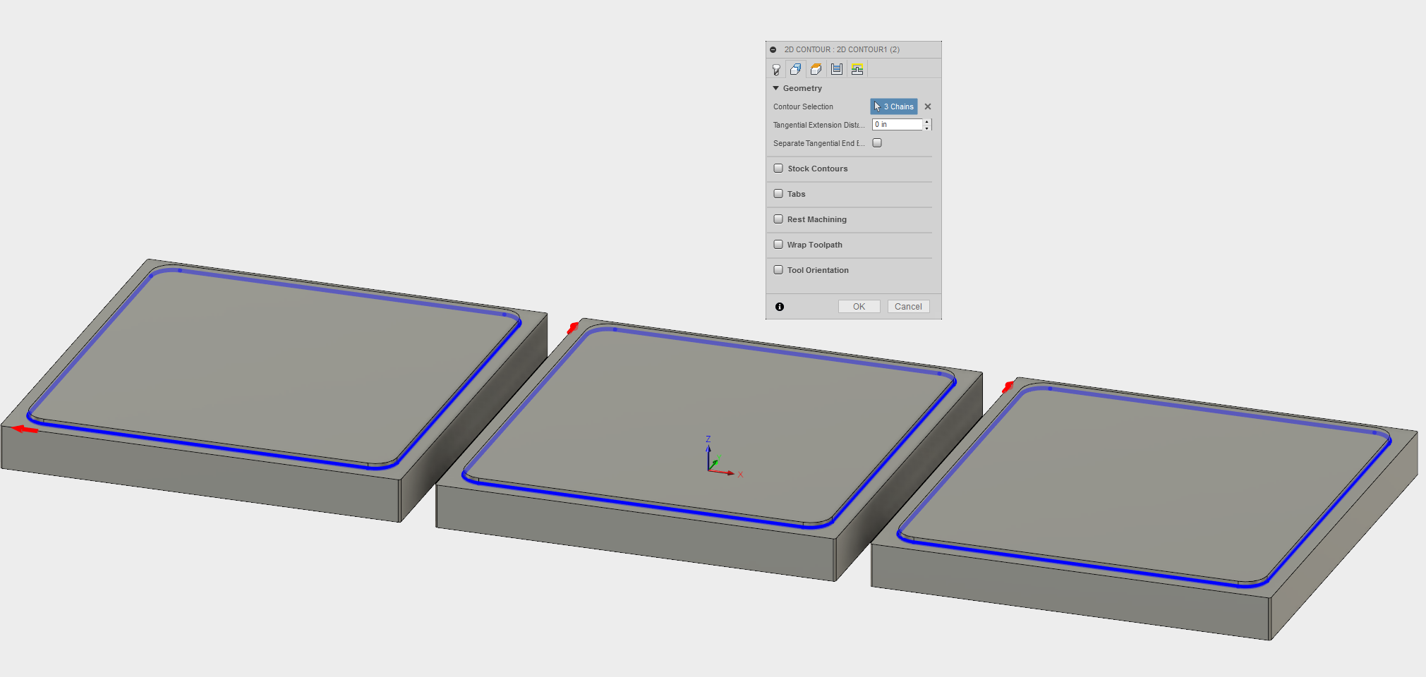Screen dimensions: 1426x677
Task: Switch to the Geometry tab icon
Action: click(x=796, y=69)
